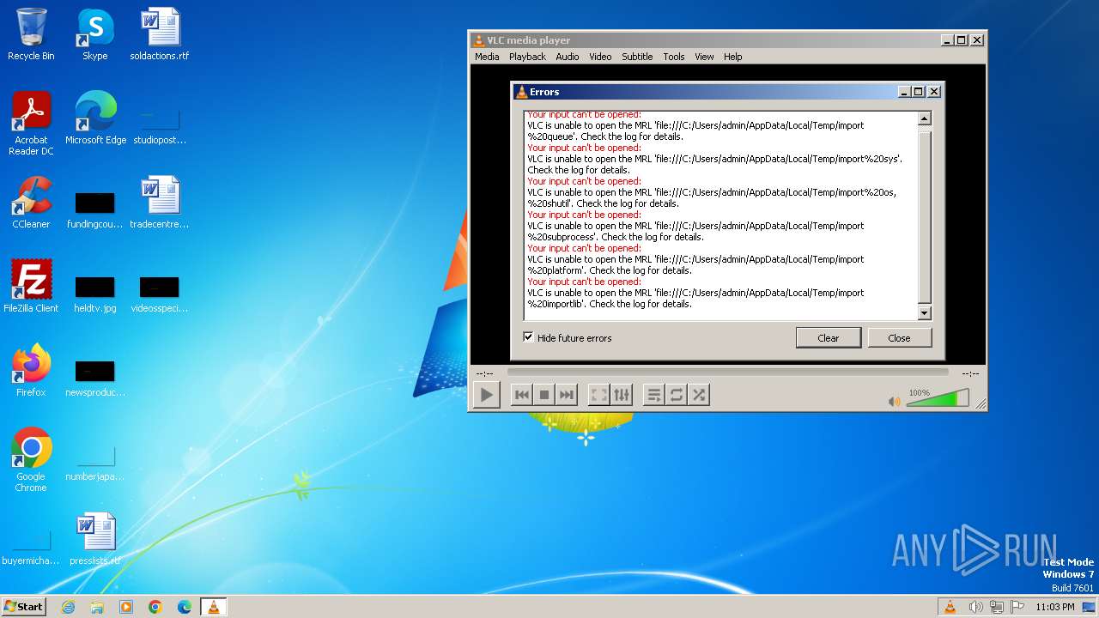Select the Skype desktop shortcut
1099x618 pixels.
click(x=94, y=34)
